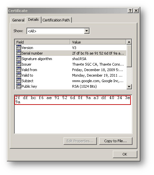Select the Issuer field icon
The height and width of the screenshot is (175, 154).
(19, 64)
